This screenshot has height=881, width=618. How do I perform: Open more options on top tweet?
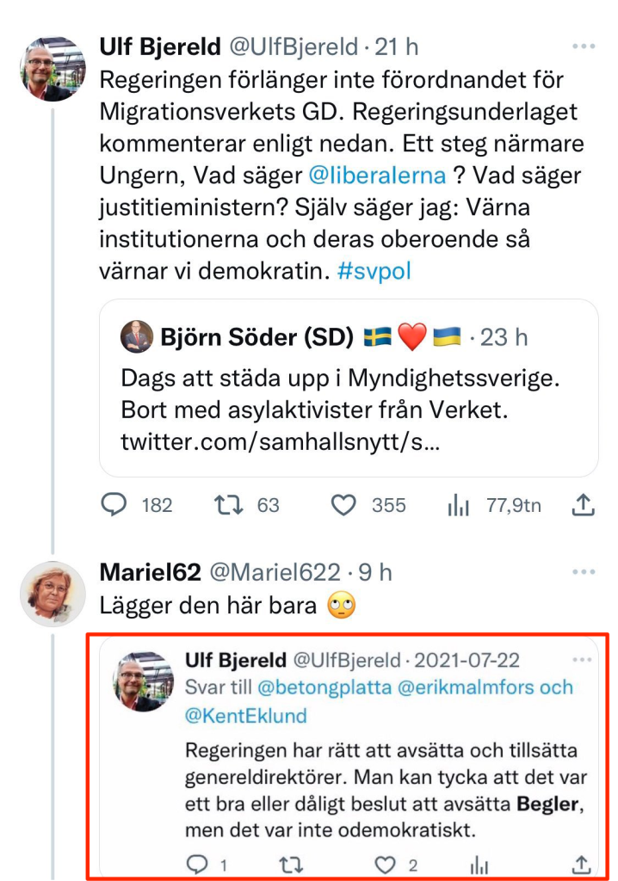tap(584, 45)
